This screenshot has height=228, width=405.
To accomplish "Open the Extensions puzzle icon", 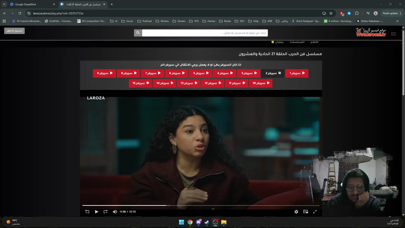I will coord(357,13).
